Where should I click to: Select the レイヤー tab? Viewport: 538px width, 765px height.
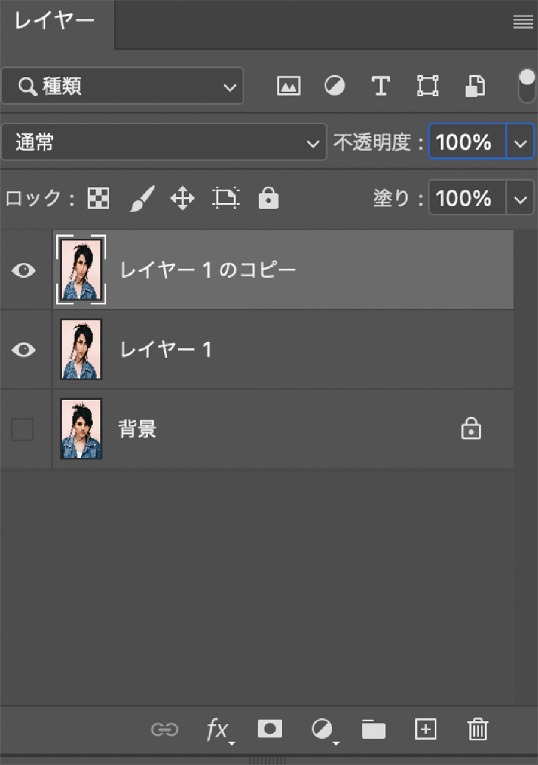(55, 22)
